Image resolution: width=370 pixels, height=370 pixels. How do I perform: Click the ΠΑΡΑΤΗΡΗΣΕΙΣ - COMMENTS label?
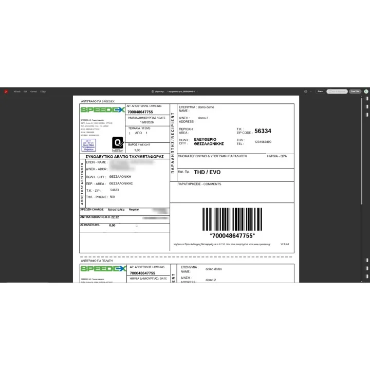tap(199, 184)
